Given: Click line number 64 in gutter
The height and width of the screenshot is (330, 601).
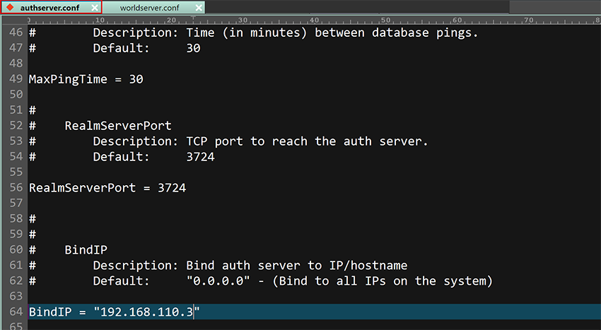Looking at the screenshot, I should point(16,312).
